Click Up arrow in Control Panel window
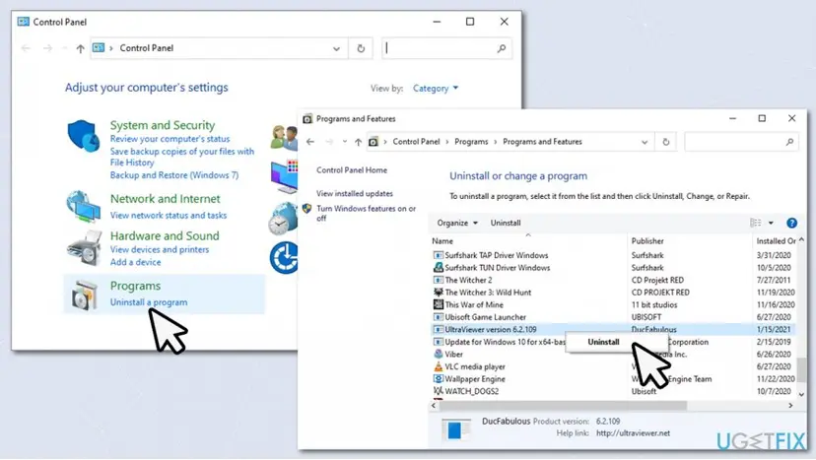Image resolution: width=816 pixels, height=460 pixels. [x=80, y=48]
